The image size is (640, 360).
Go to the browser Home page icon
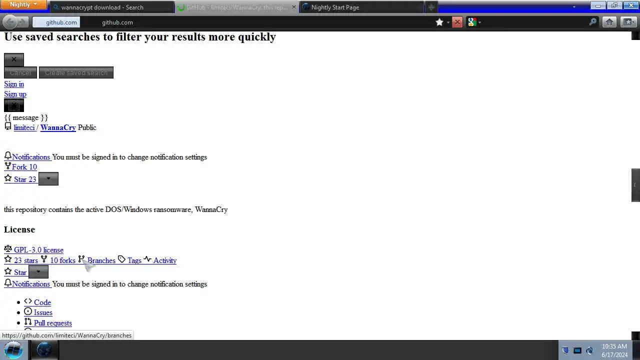point(609,22)
